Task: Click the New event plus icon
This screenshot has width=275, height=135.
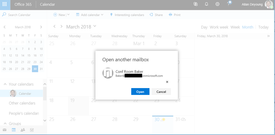Action: (55, 15)
